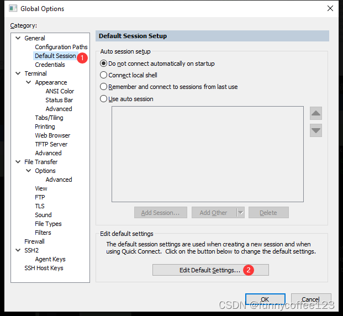Select SSH2 tree label
Image resolution: width=343 pixels, height=316 pixels.
(31, 250)
